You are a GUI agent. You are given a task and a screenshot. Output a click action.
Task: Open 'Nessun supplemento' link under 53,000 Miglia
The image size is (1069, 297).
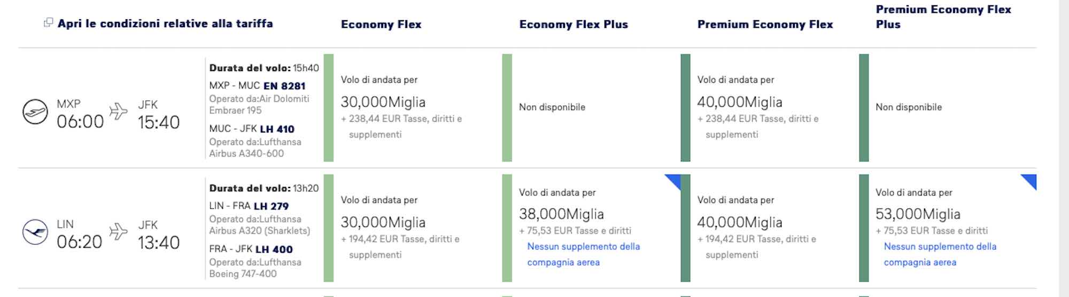pos(940,254)
